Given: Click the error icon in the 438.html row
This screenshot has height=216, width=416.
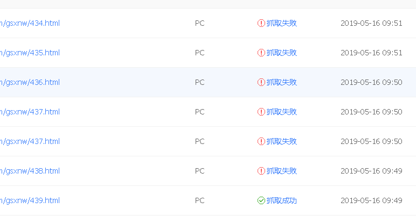Looking at the screenshot, I should [x=261, y=171].
